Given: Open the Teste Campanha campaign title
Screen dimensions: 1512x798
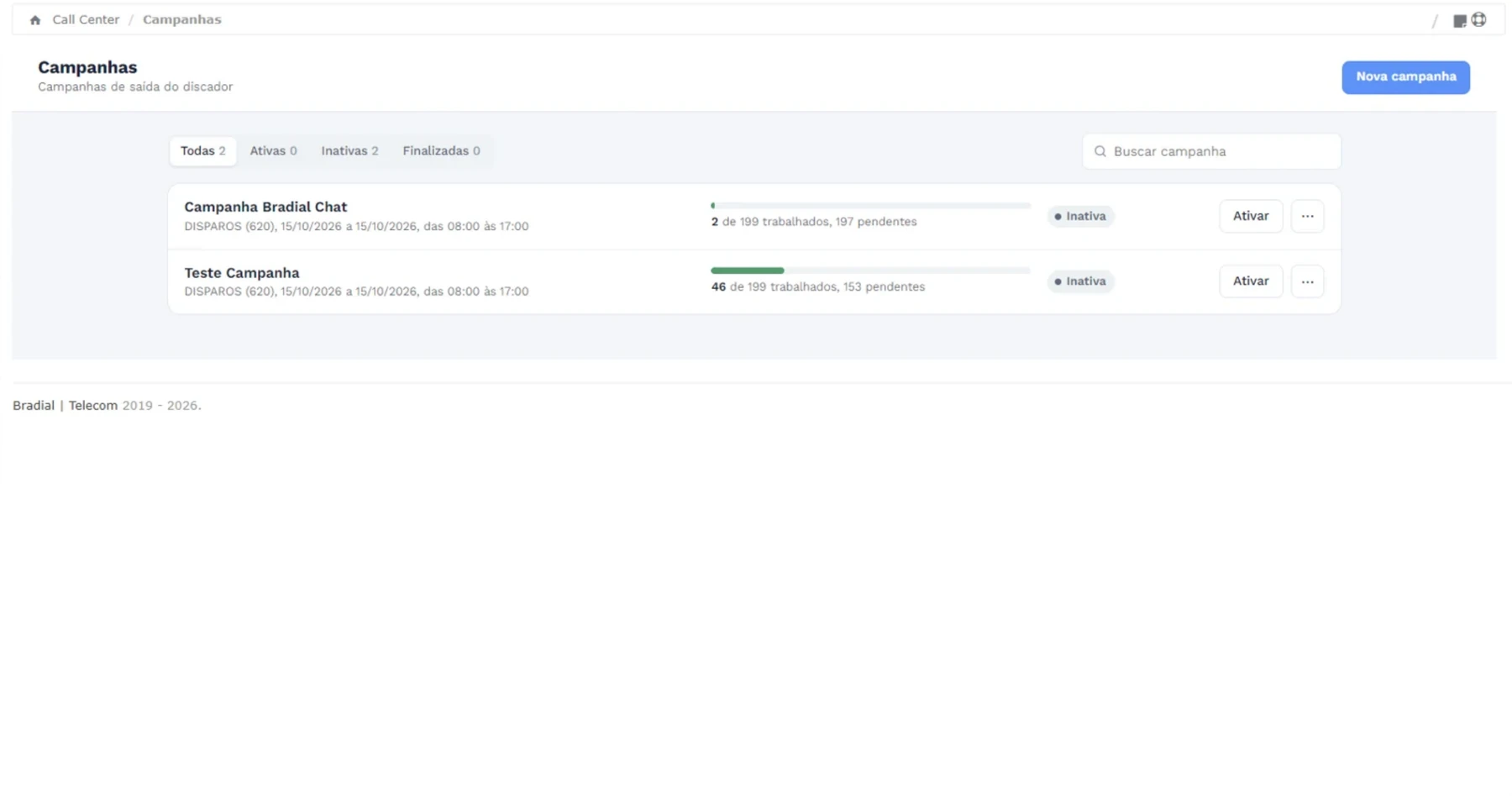Looking at the screenshot, I should click(x=242, y=273).
